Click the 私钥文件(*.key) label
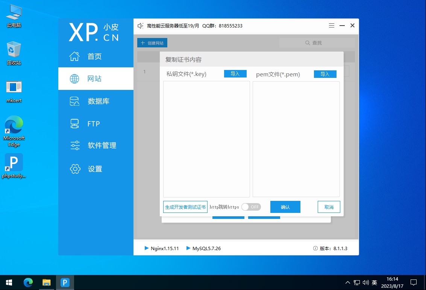 click(x=186, y=74)
